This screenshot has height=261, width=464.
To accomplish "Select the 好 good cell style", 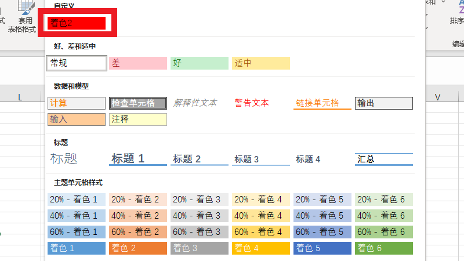I will point(199,63).
